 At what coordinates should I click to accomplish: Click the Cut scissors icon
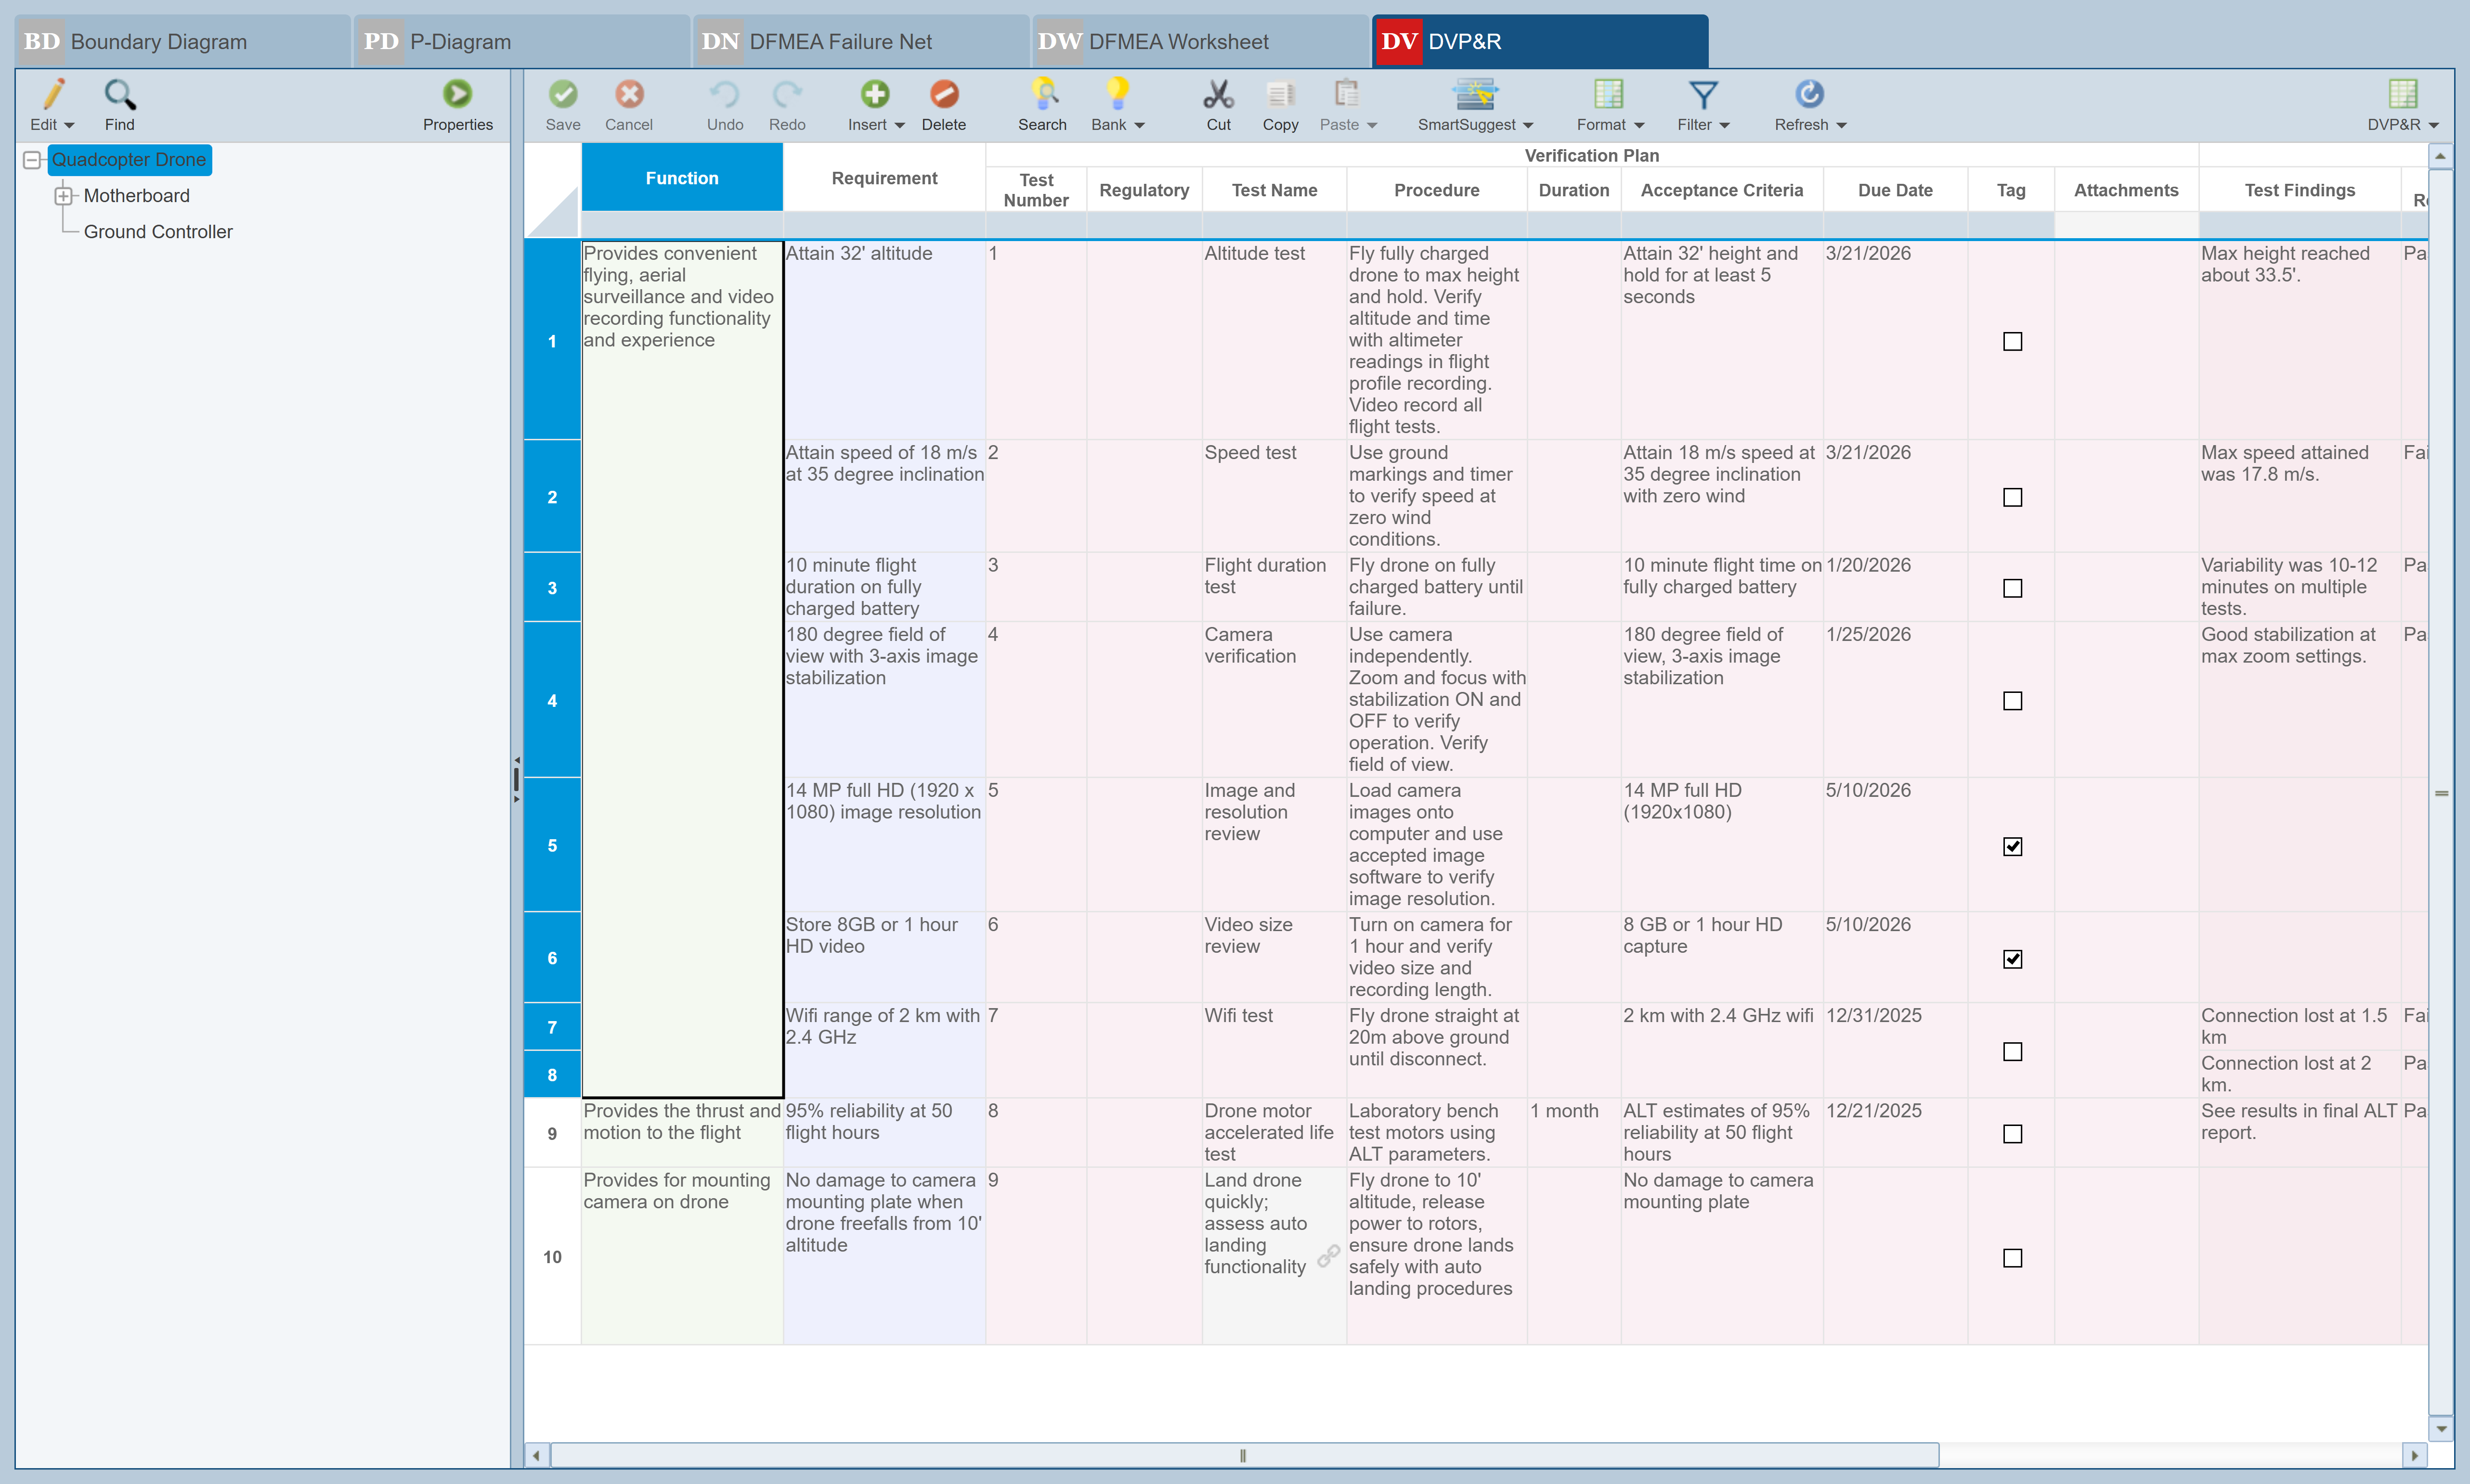[1218, 94]
